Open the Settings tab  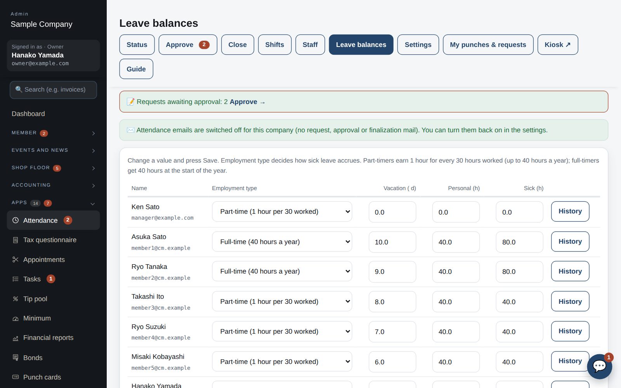pos(418,45)
